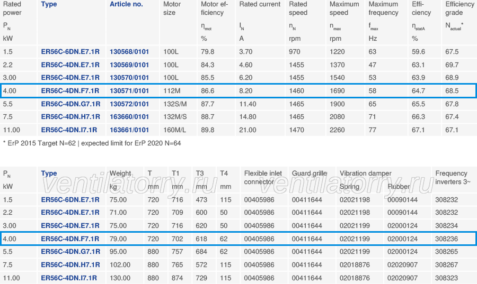Click the 'Vibration damper' column header

pyautogui.click(x=366, y=173)
